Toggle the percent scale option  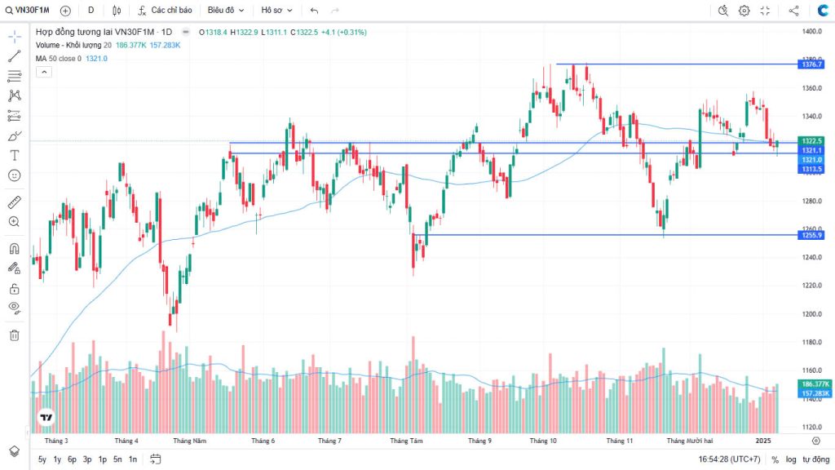775,460
